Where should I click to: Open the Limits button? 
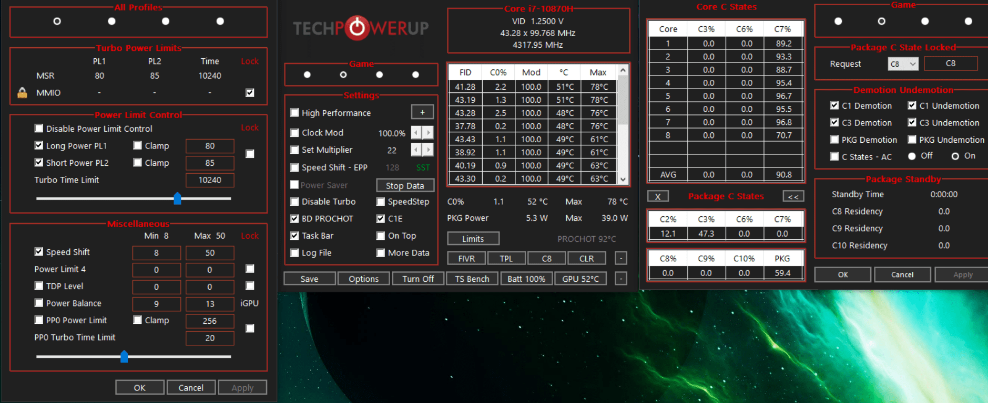[x=473, y=239]
